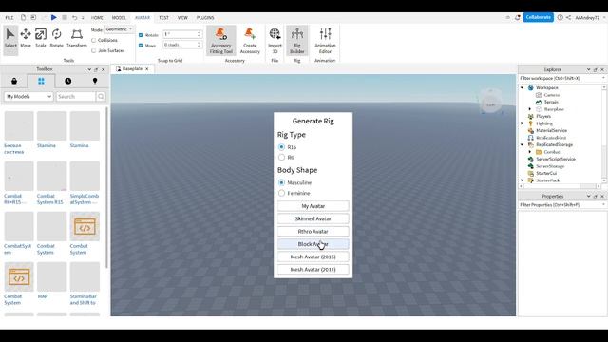608x342 pixels.
Task: Open the notifications bell icon
Action: pyautogui.click(x=517, y=17)
